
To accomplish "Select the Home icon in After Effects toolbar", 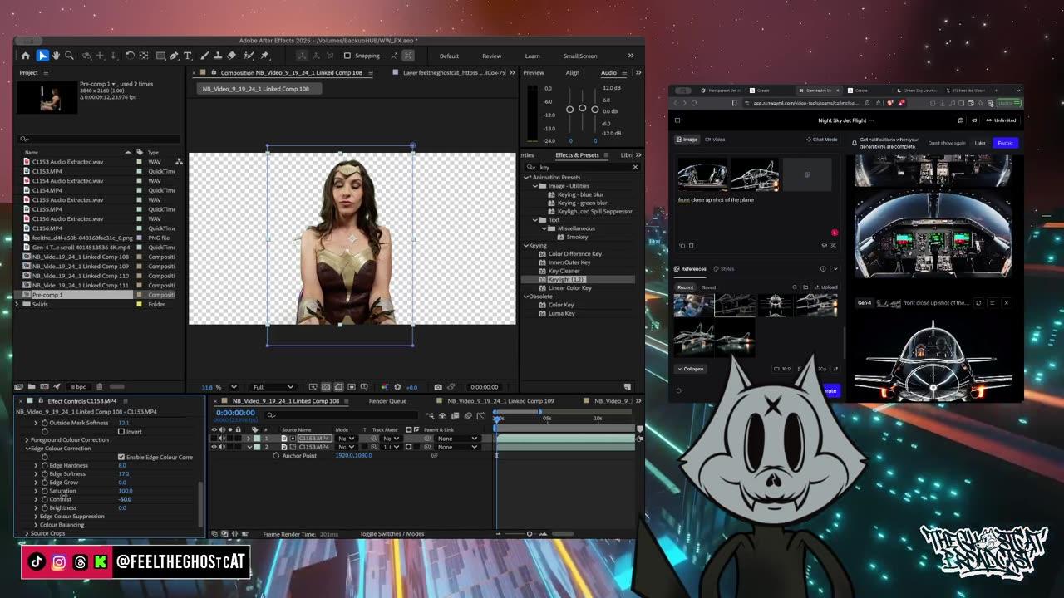I will point(25,56).
